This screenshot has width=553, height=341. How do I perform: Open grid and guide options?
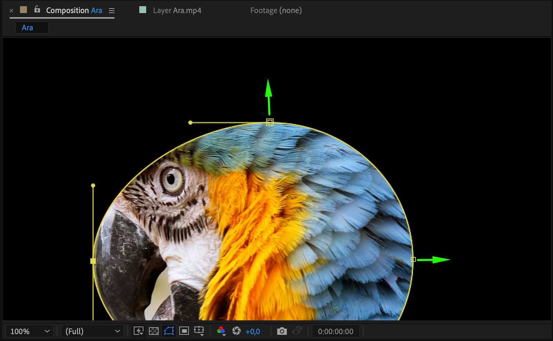point(199,331)
